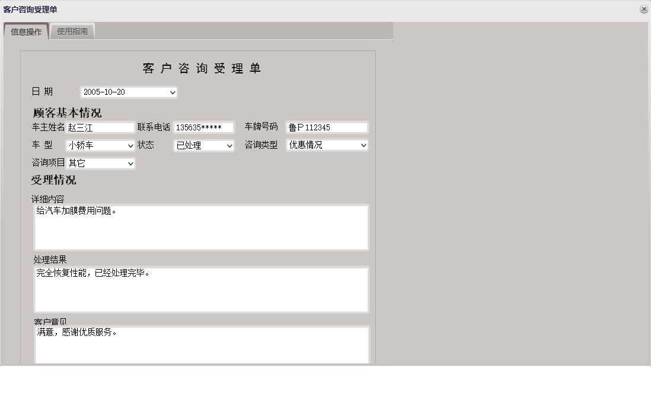
Task: Click inside the 详细内容 detail text area
Action: [x=202, y=227]
